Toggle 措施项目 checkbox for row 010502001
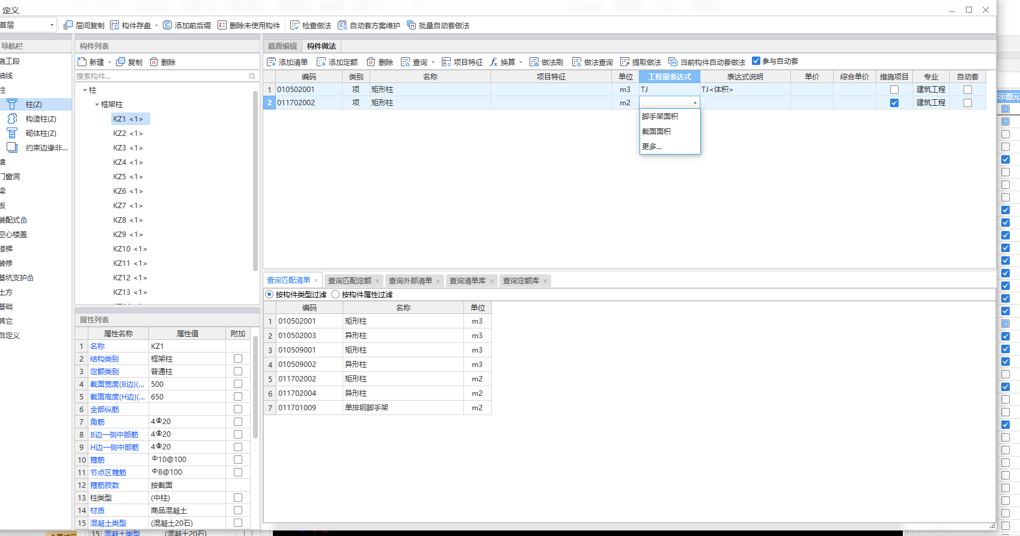The image size is (1020, 536). tap(894, 90)
